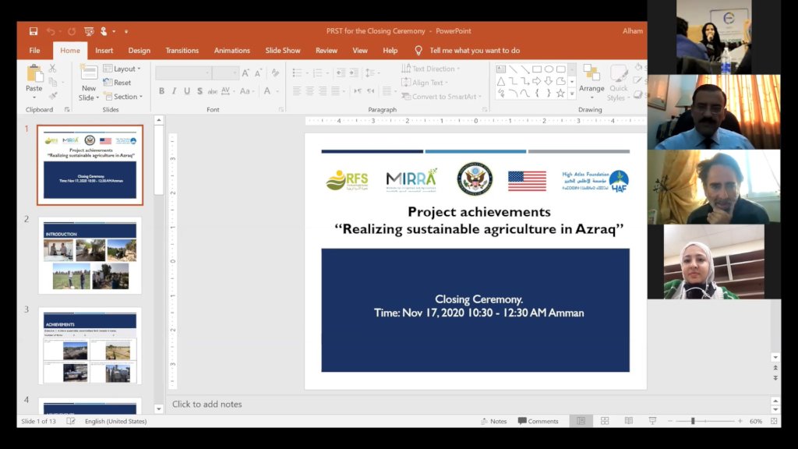Click the Increase Font Size icon
This screenshot has width=798, height=449.
(x=245, y=73)
